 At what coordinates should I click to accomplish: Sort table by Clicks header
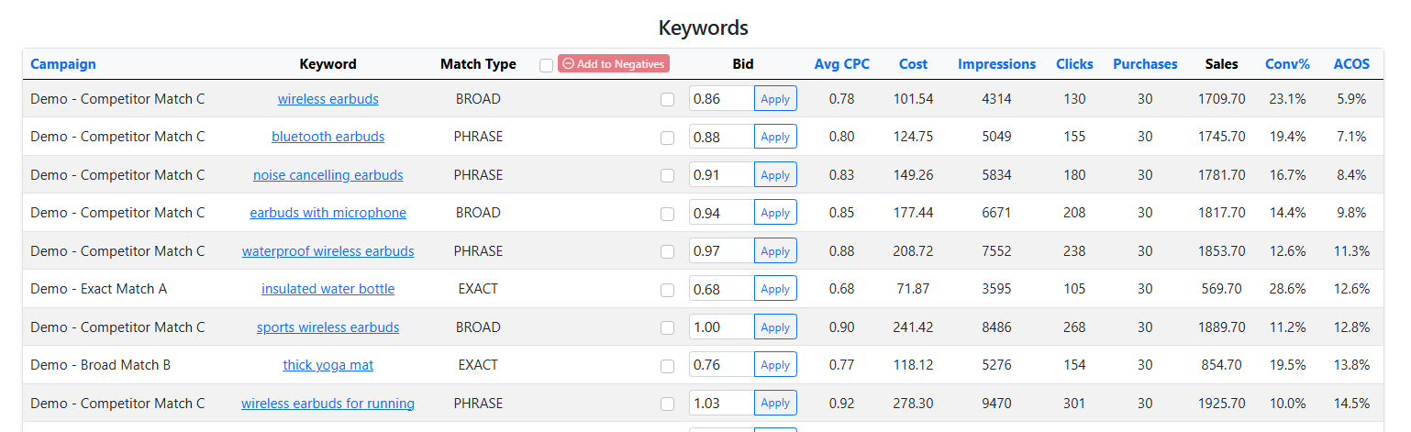click(1074, 64)
